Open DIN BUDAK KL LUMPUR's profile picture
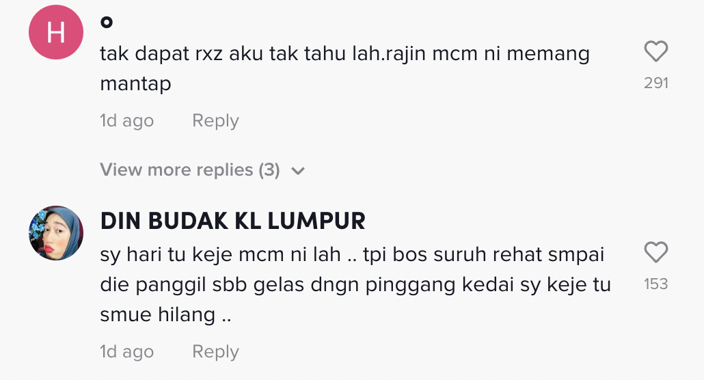The height and width of the screenshot is (380, 704). (x=56, y=233)
